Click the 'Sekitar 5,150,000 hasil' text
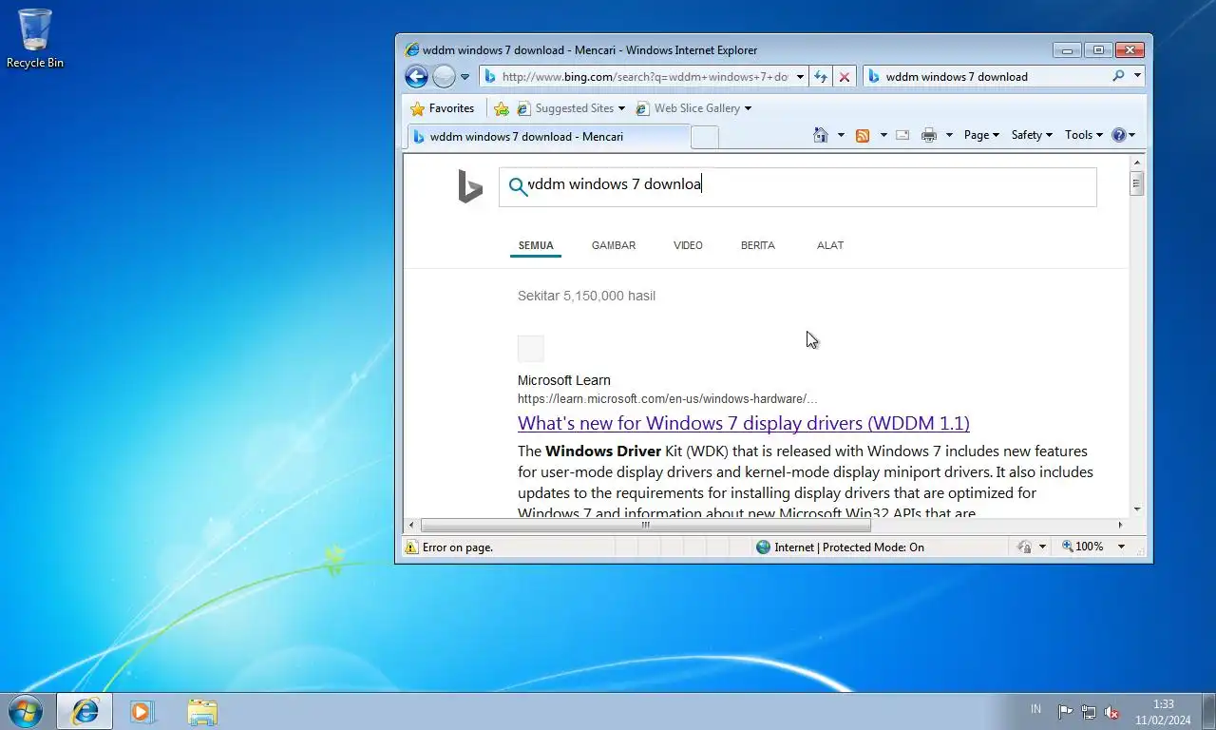 (586, 296)
